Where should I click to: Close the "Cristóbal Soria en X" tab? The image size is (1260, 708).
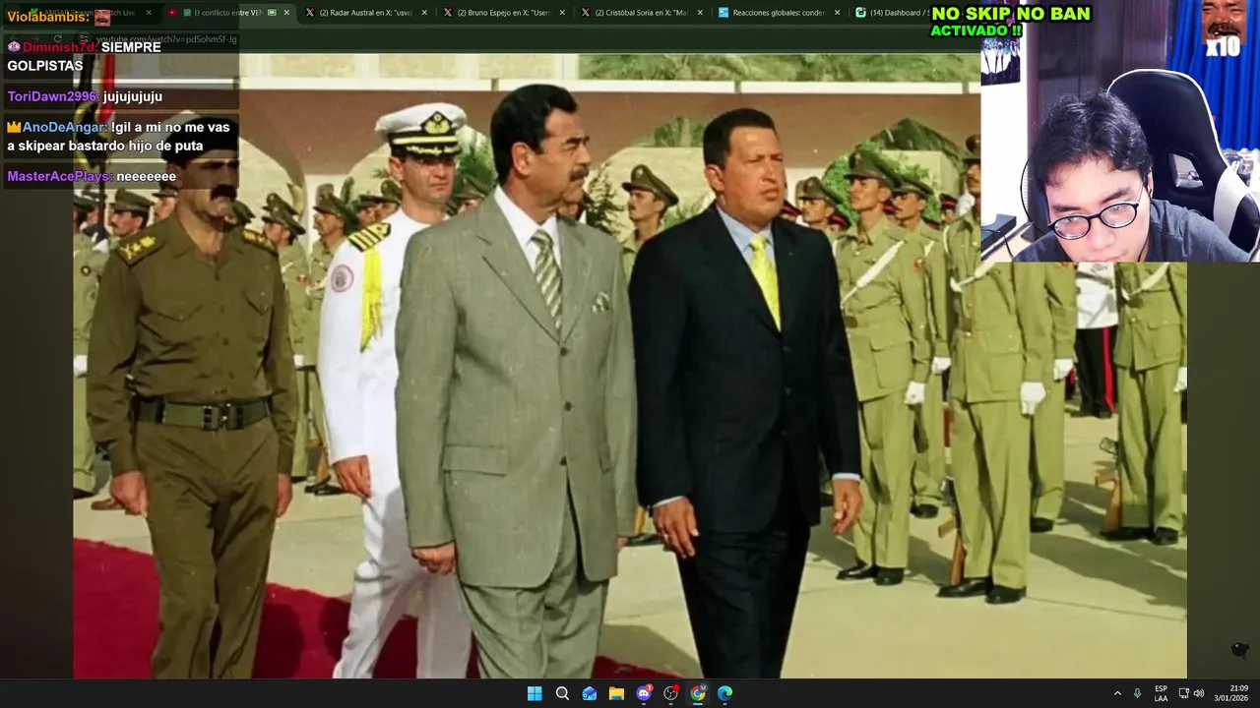coord(700,13)
